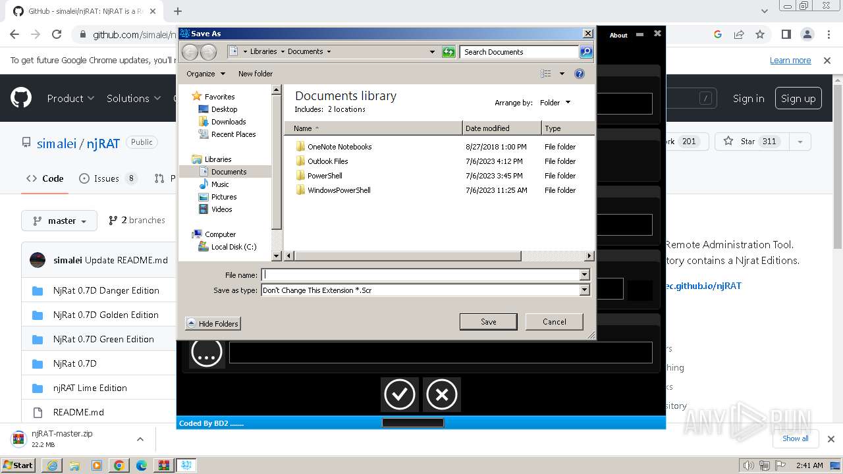Image resolution: width=843 pixels, height=474 pixels.
Task: Click the Learn more link
Action: (790, 60)
